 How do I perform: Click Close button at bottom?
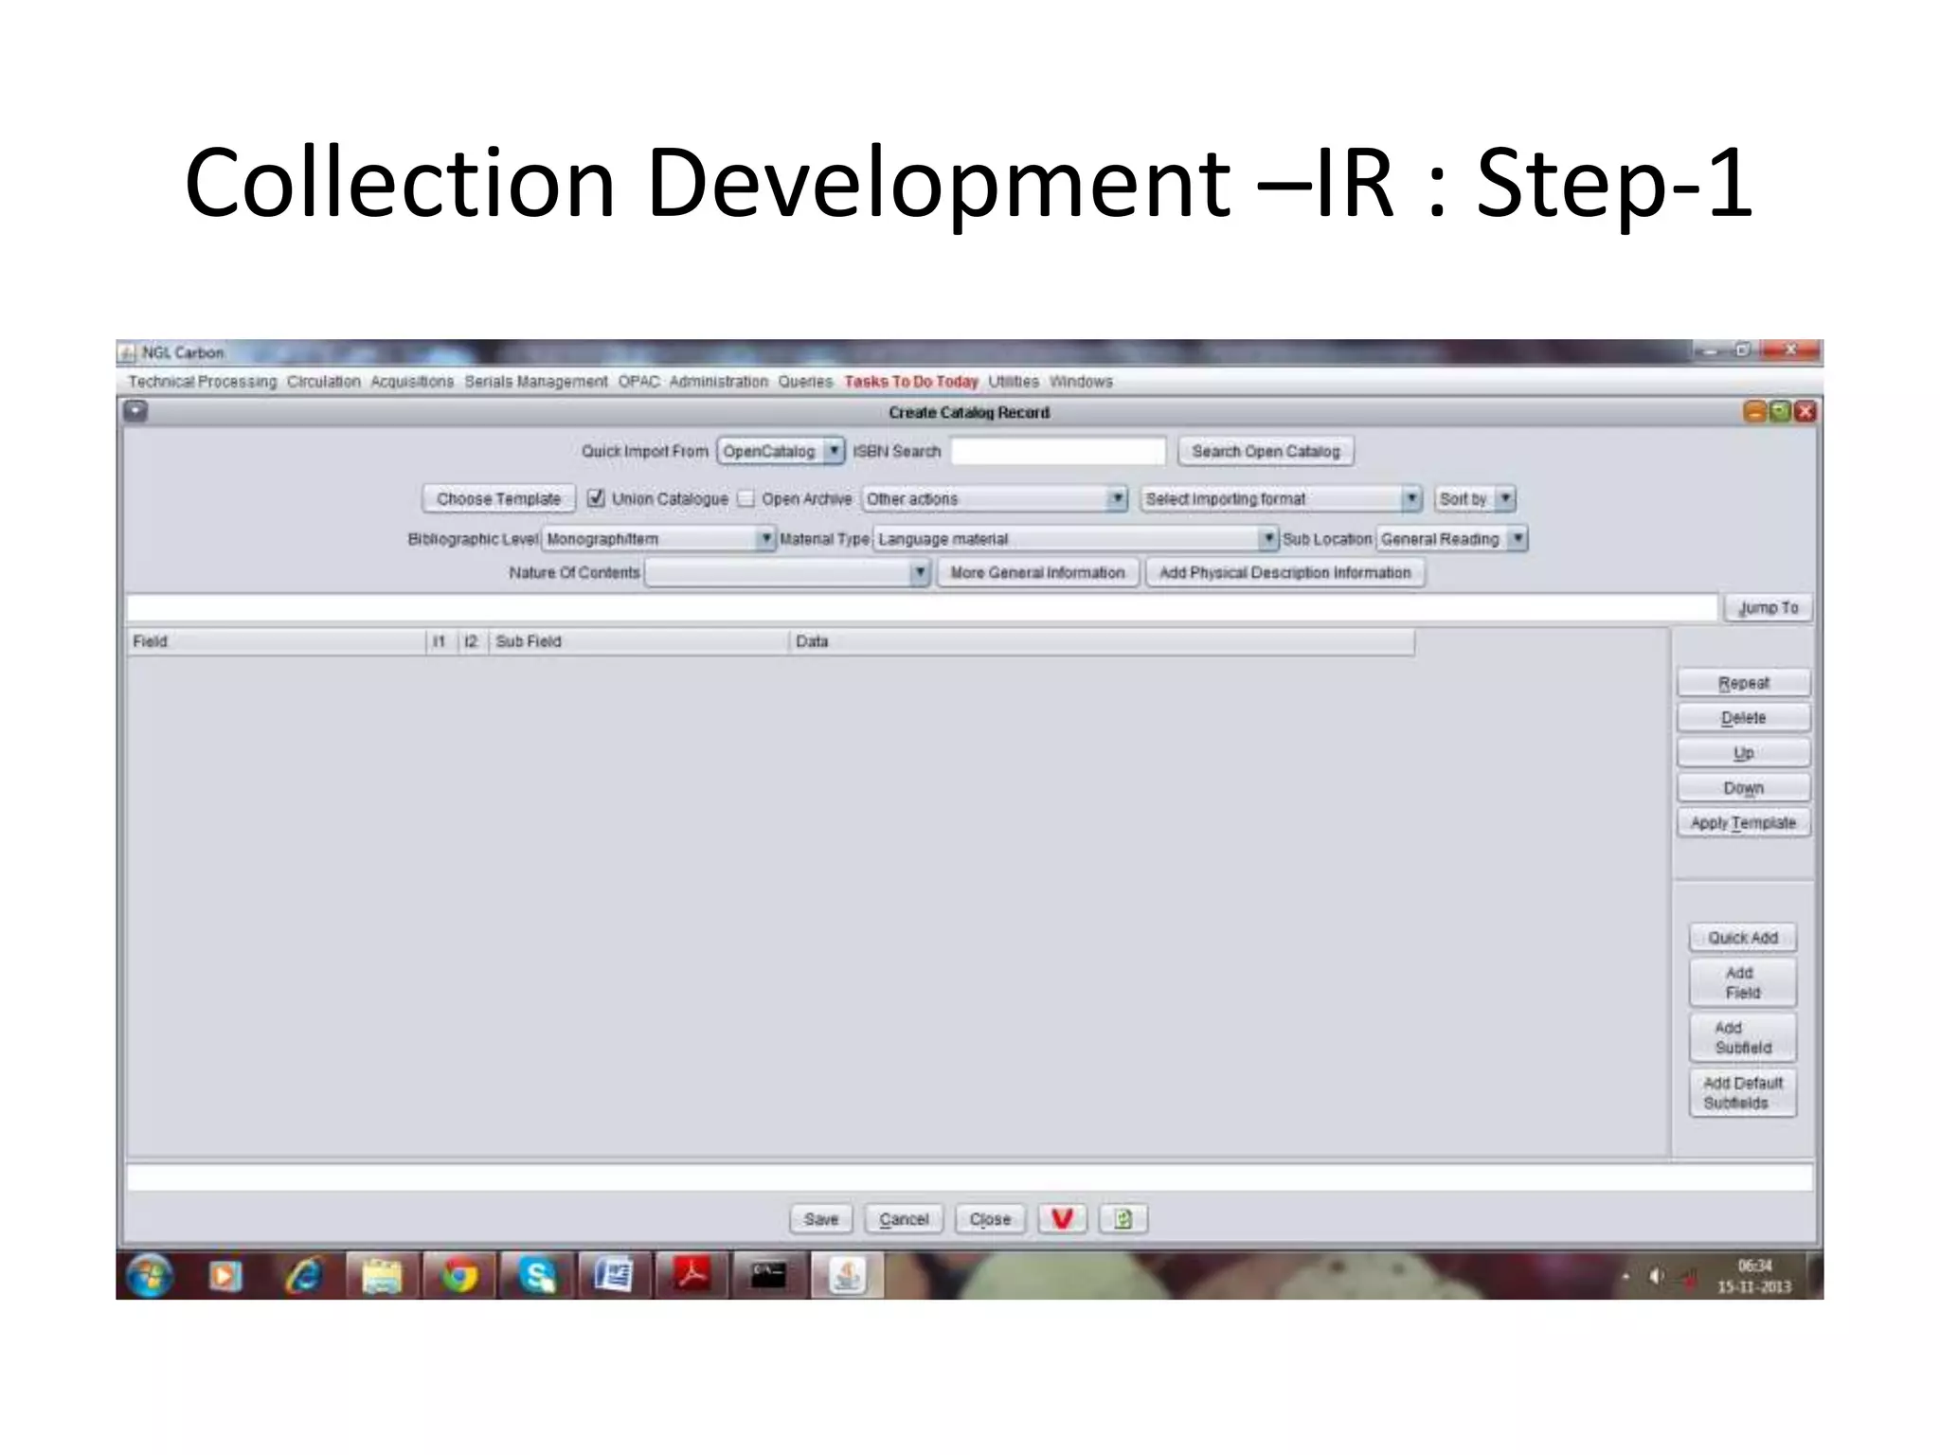tap(990, 1218)
